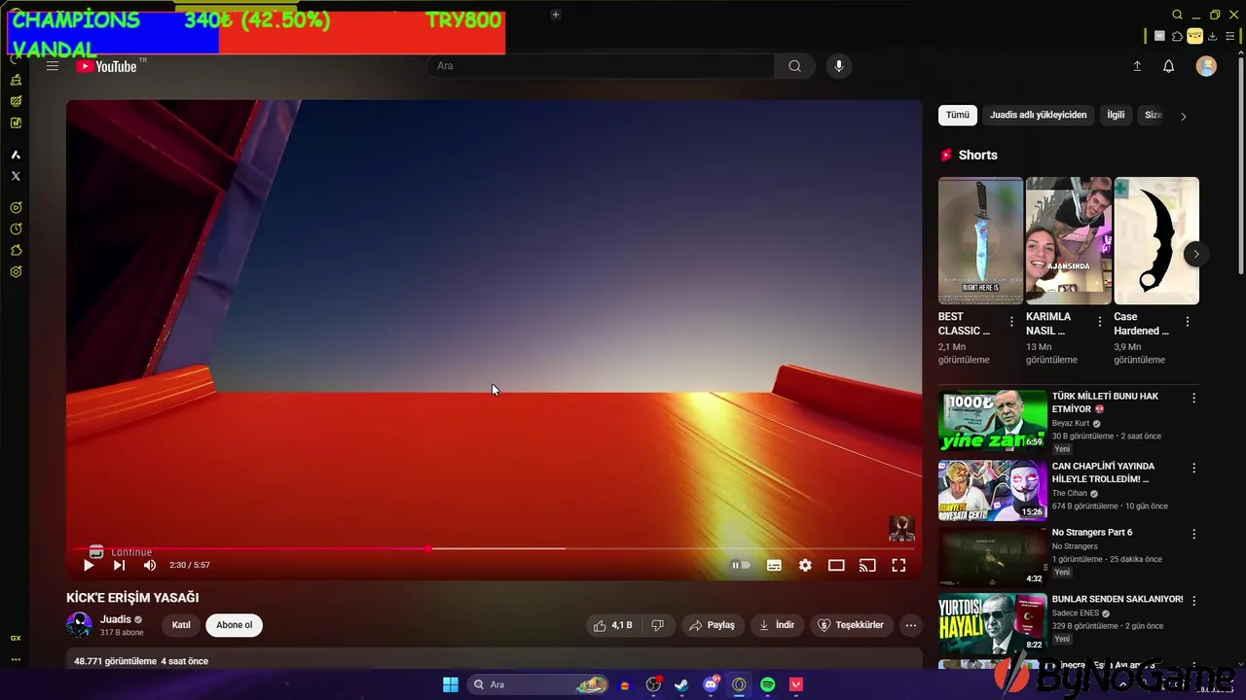
Task: Select the Juadis adlı yükleyiciden chip
Action: [x=1038, y=115]
